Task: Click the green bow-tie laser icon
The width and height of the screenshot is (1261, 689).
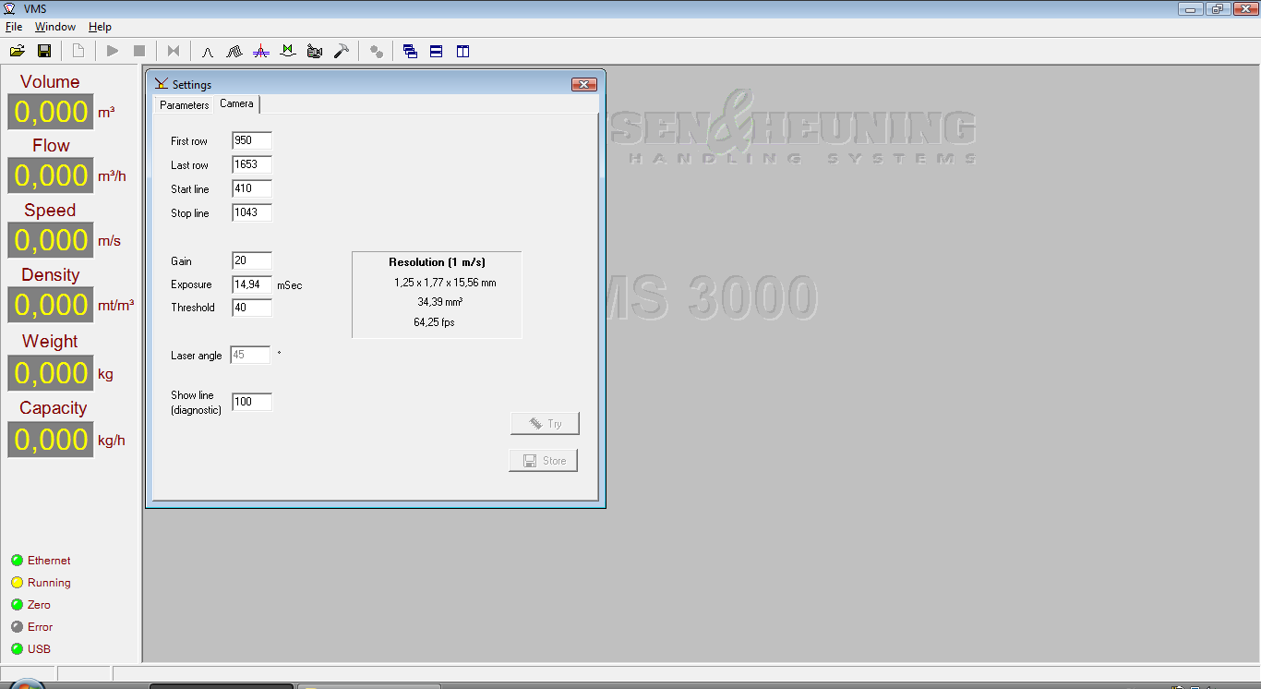Action: (x=288, y=52)
